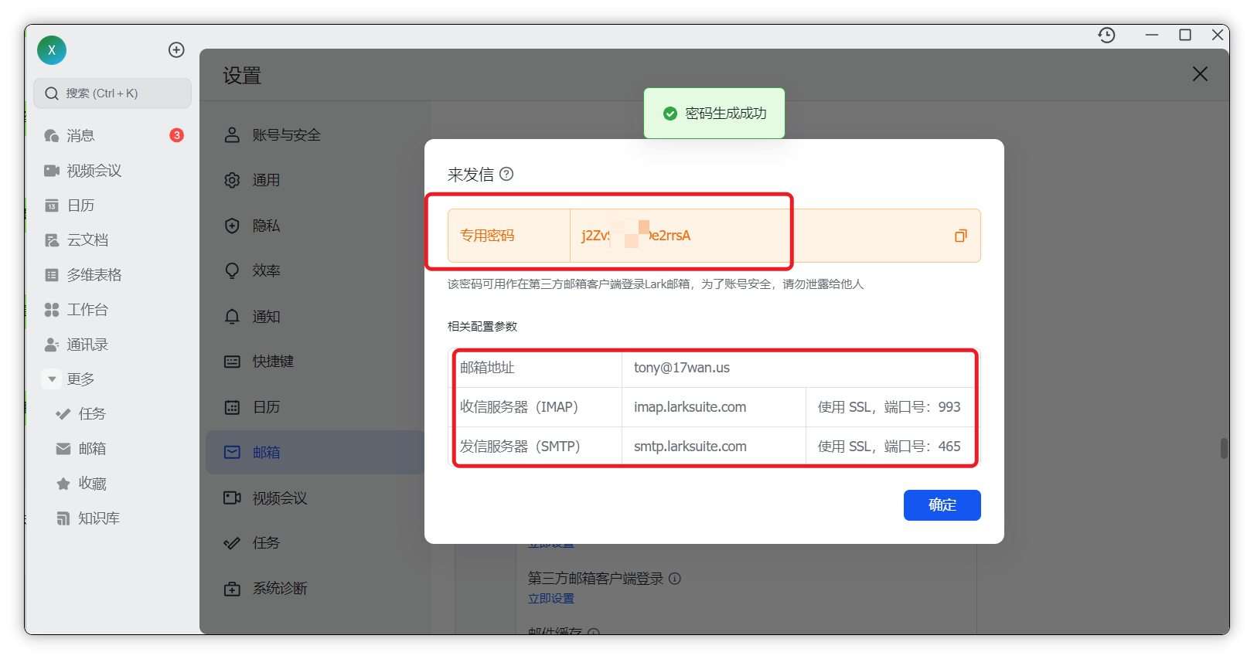Click 立即设置 link under third-party login
The width and height of the screenshot is (1254, 659).
click(x=550, y=599)
